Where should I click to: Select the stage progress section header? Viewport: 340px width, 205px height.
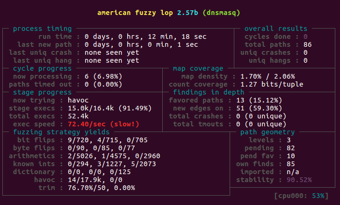(x=42, y=92)
